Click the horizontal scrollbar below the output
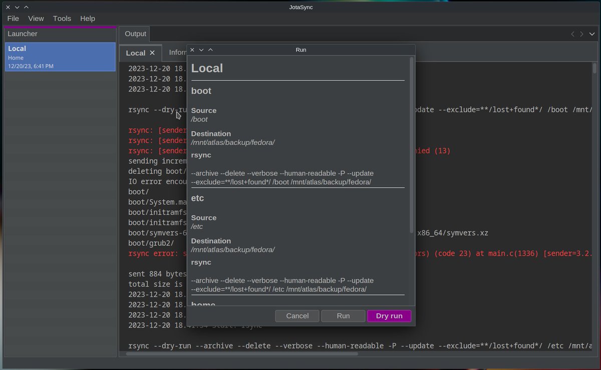This screenshot has width=601, height=370. [x=243, y=354]
